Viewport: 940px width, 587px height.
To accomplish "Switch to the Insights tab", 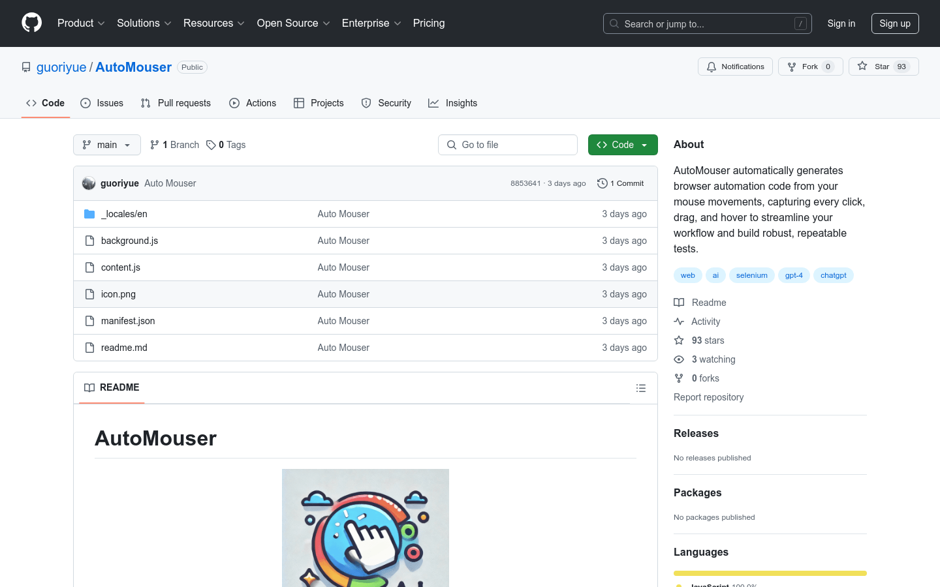I will pos(453,103).
